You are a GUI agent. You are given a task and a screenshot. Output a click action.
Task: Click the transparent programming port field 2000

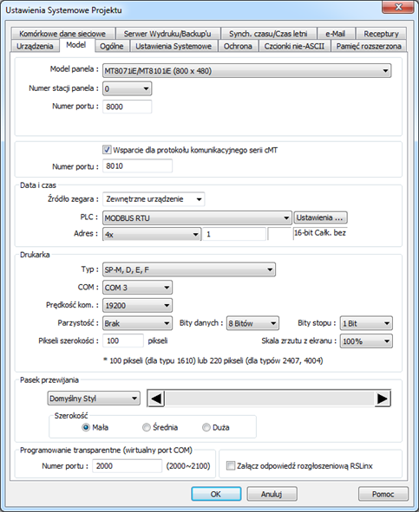click(127, 466)
